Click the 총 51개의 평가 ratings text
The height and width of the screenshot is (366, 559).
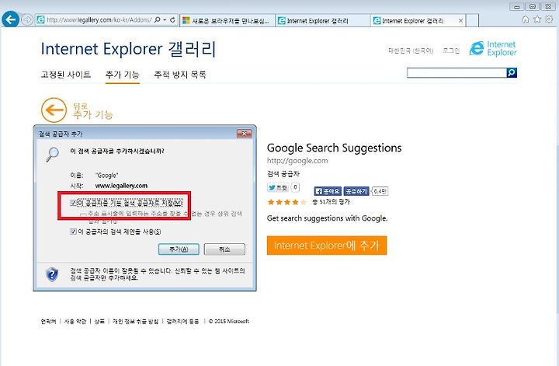332,202
